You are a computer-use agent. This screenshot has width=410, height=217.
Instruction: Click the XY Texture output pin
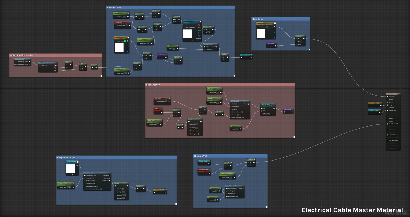pos(110,175)
